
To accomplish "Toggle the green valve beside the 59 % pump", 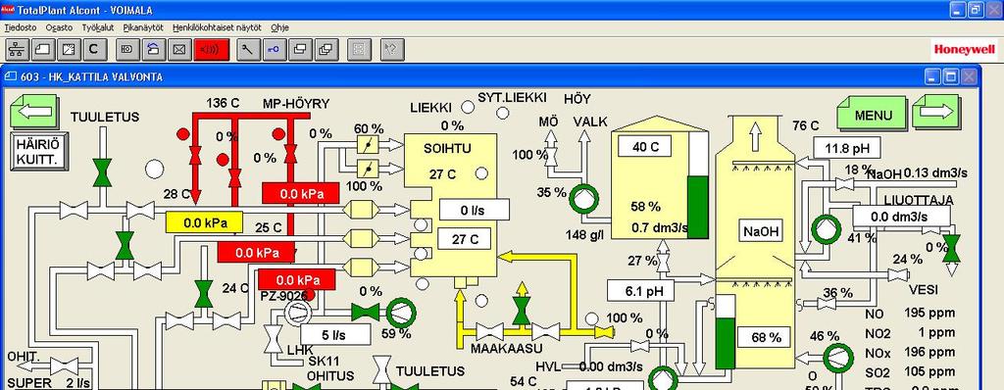I will click(x=366, y=313).
